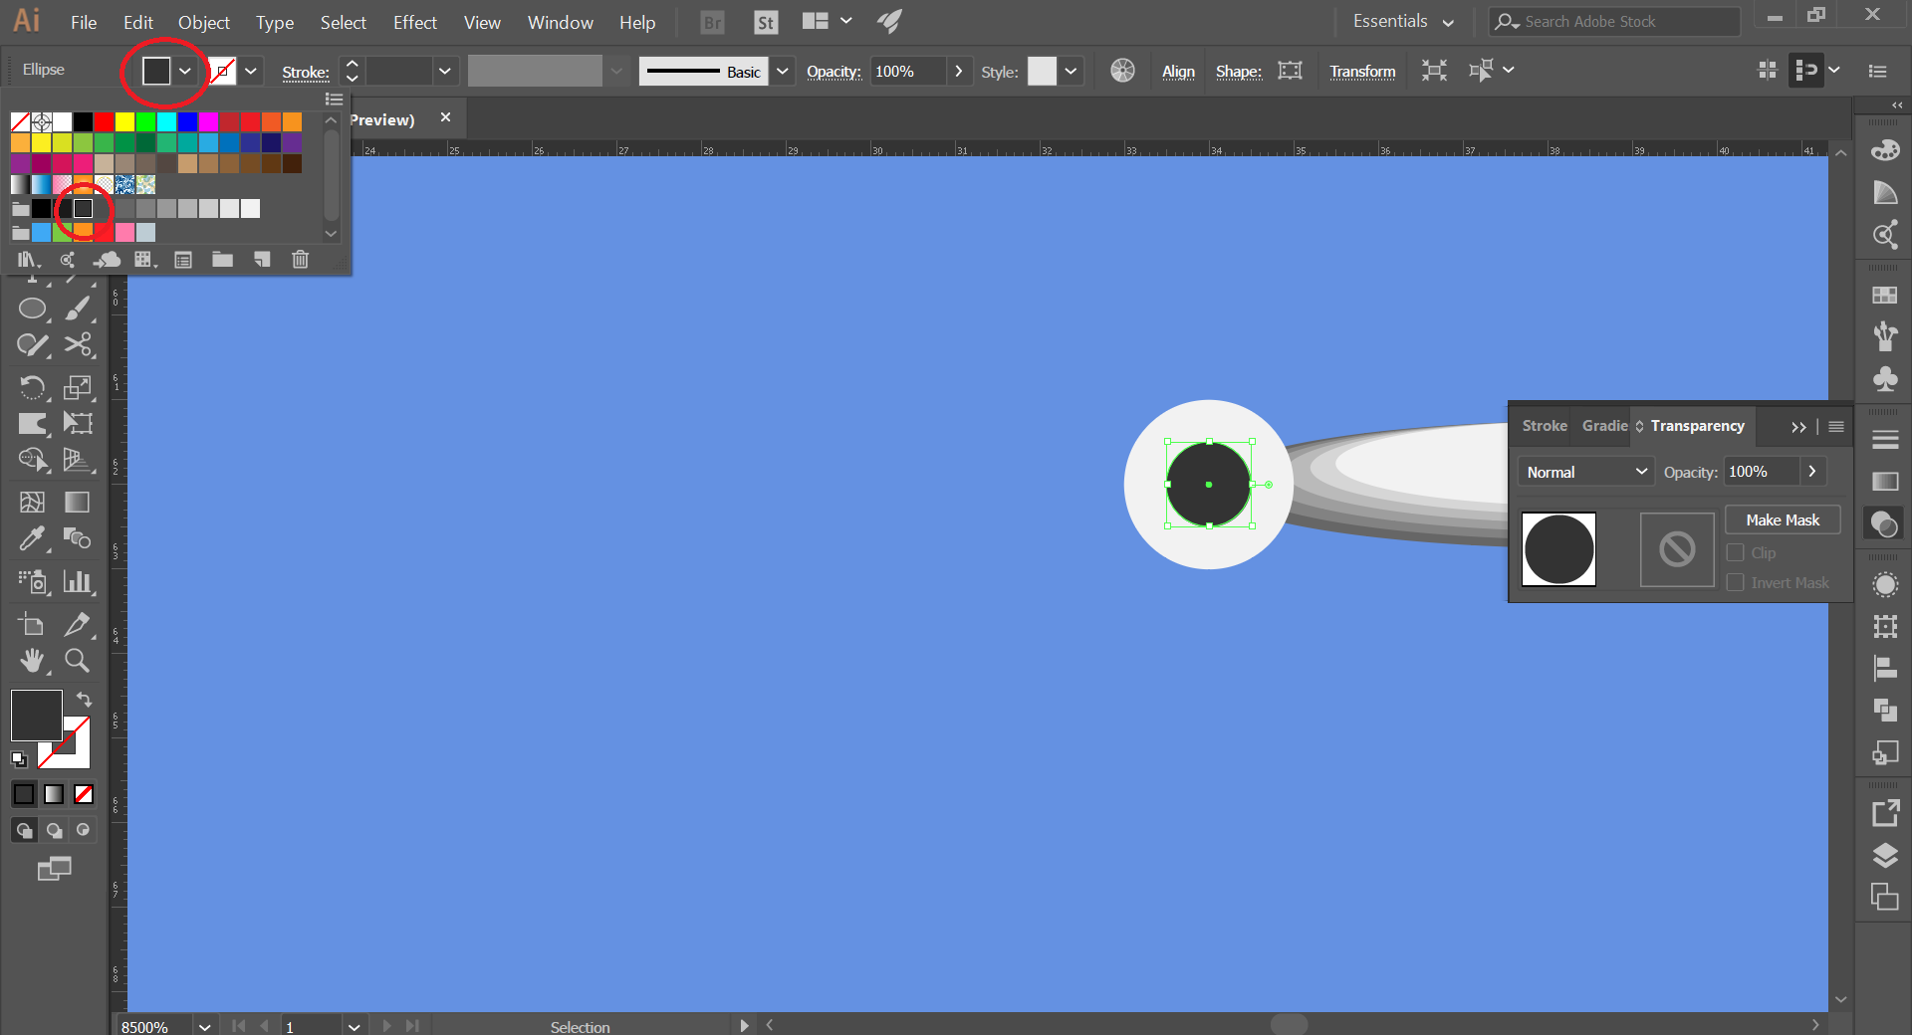Open the Effect menu

click(x=414, y=22)
